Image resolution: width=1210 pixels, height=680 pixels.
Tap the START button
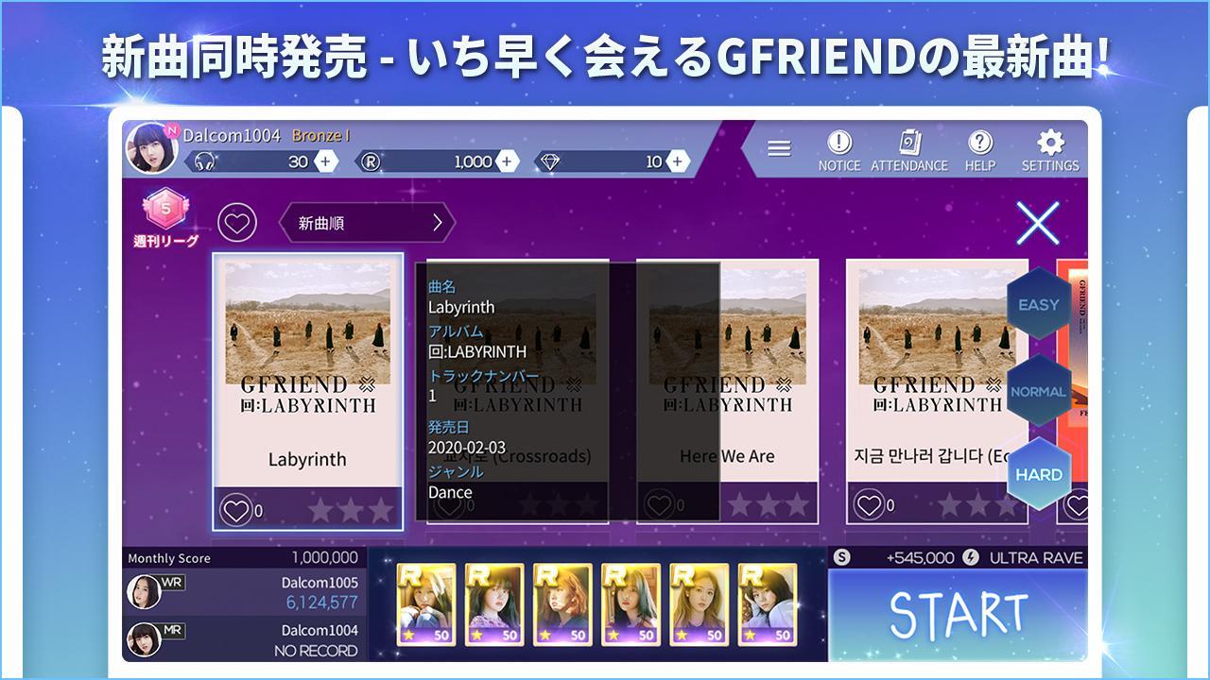pyautogui.click(x=958, y=615)
